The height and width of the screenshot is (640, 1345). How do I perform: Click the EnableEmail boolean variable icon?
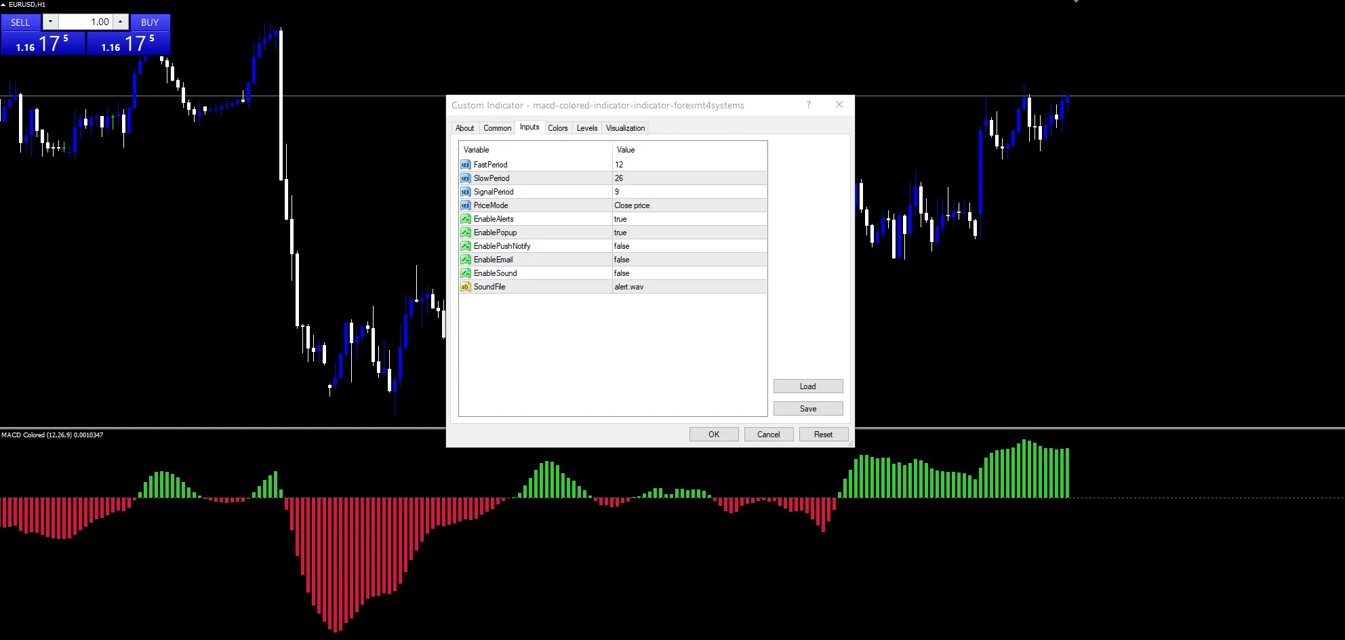point(465,260)
